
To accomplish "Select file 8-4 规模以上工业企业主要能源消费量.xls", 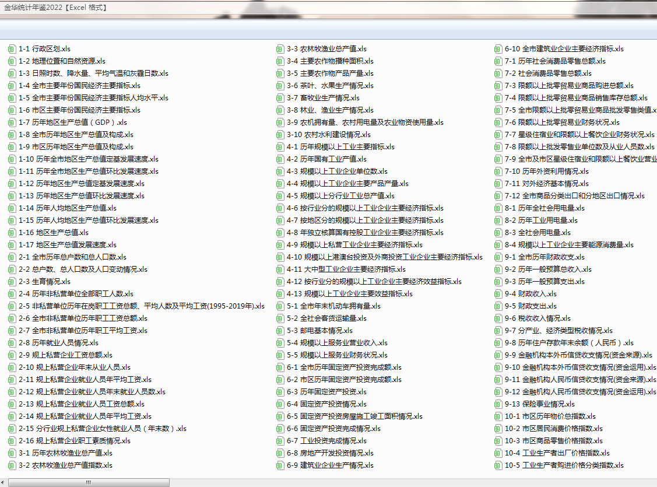I will (x=569, y=245).
